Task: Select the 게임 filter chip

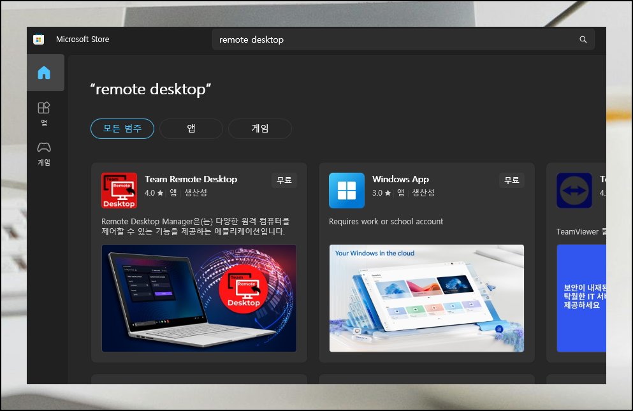Action: click(260, 129)
